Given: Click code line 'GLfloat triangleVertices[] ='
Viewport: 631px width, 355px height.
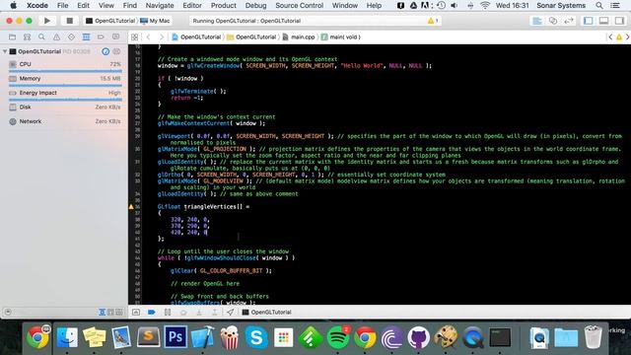Looking at the screenshot, I should [x=203, y=207].
